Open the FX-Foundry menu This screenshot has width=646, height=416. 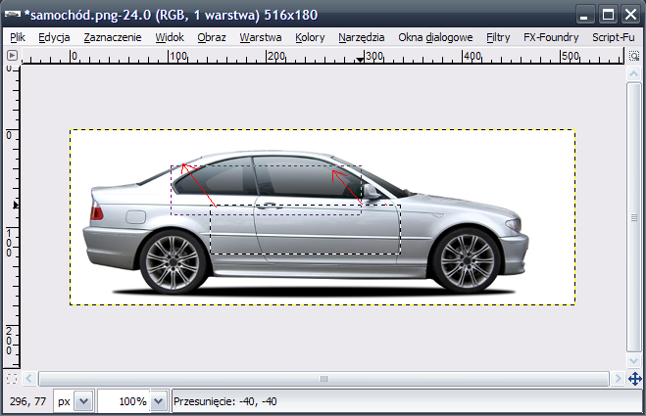pyautogui.click(x=551, y=37)
